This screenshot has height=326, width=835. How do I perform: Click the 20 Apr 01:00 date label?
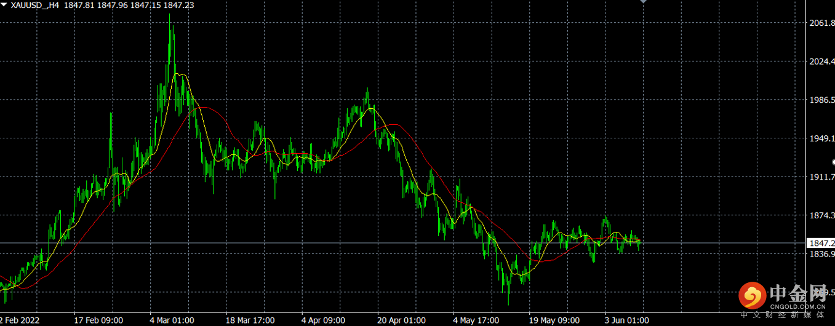click(401, 320)
